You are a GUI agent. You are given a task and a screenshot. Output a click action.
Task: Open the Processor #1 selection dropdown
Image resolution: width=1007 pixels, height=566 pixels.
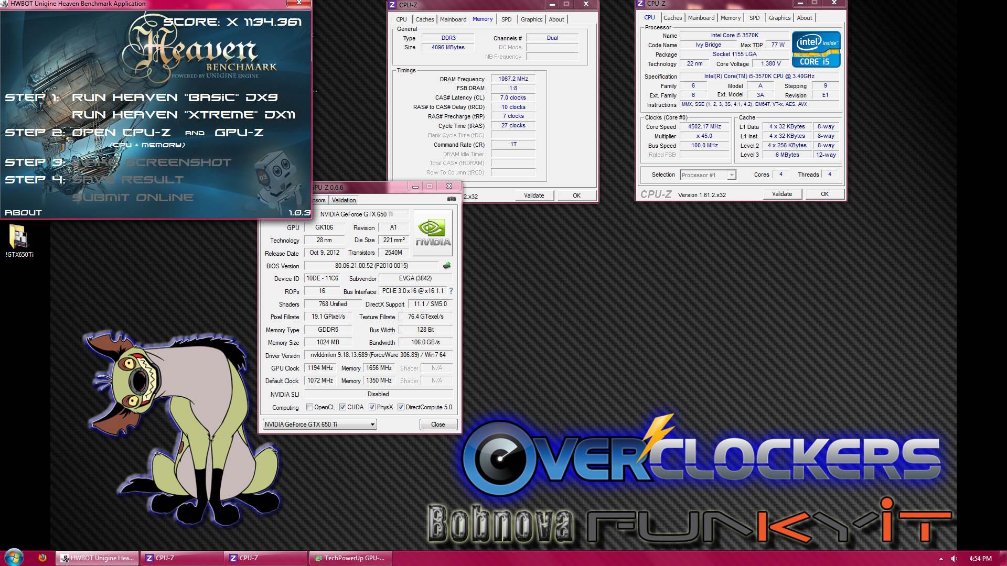coord(708,175)
